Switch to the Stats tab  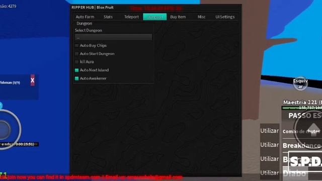pos(108,17)
